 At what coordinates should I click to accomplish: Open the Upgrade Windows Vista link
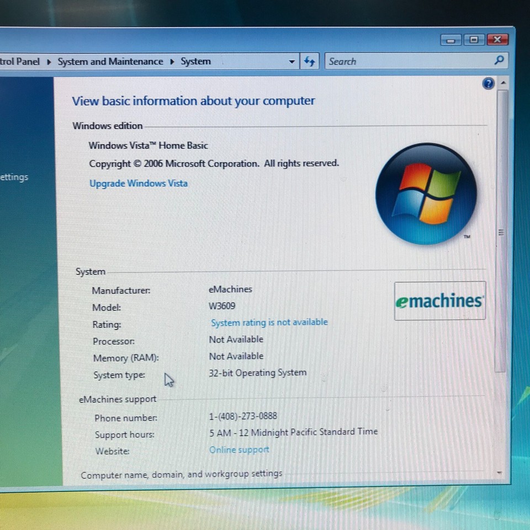(x=139, y=183)
